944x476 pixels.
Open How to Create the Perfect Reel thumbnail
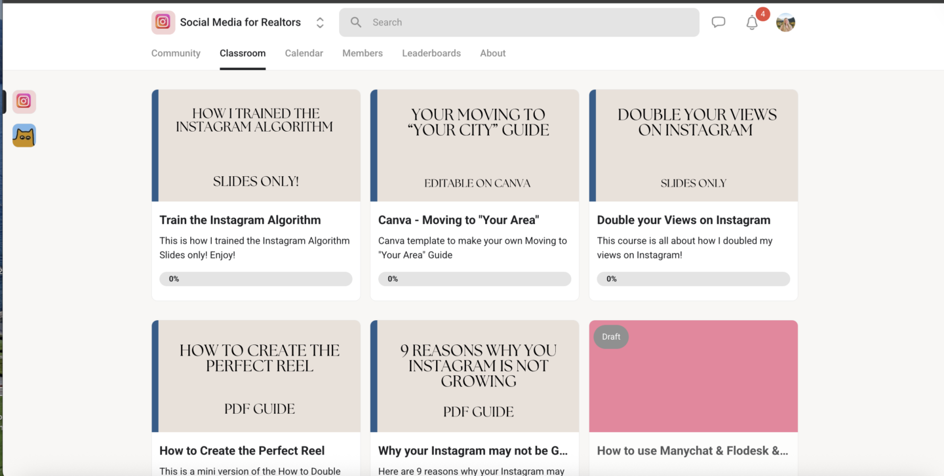[x=256, y=376]
